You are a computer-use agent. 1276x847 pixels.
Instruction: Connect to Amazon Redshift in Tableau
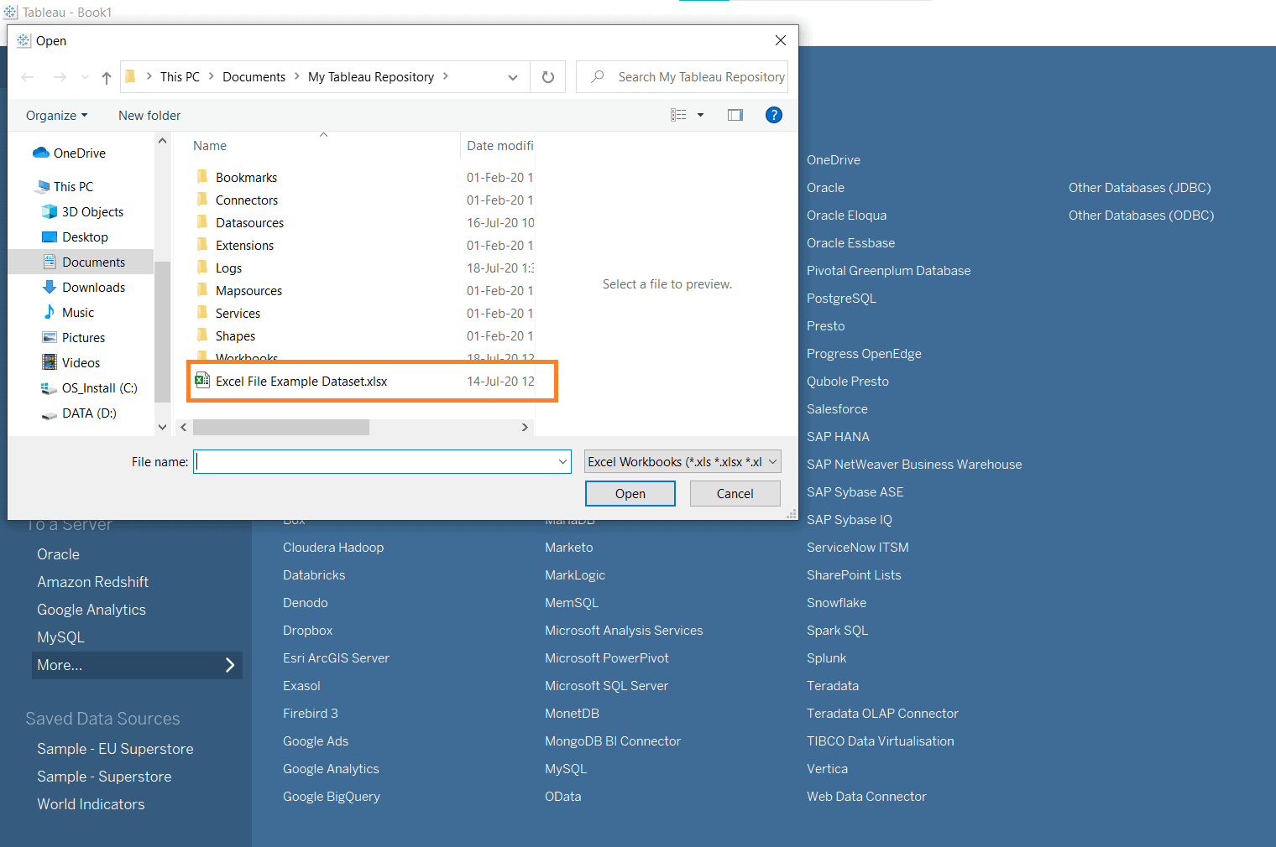point(92,581)
